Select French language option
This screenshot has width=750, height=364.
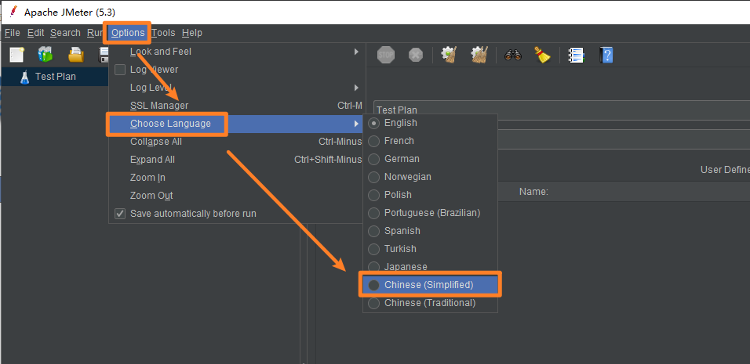431,141
